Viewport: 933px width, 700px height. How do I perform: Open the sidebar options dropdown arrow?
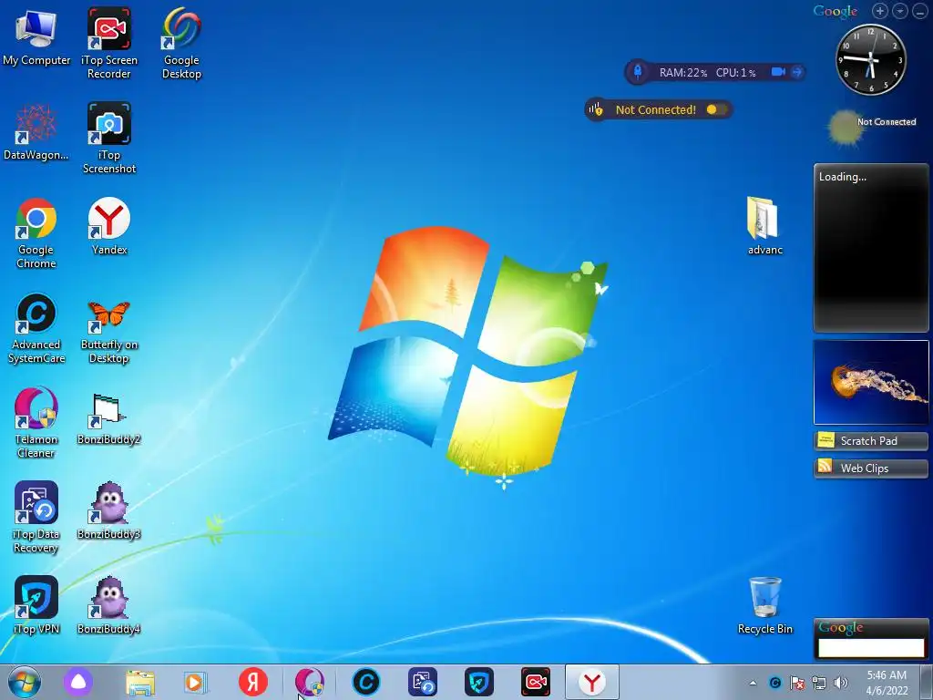click(x=899, y=11)
